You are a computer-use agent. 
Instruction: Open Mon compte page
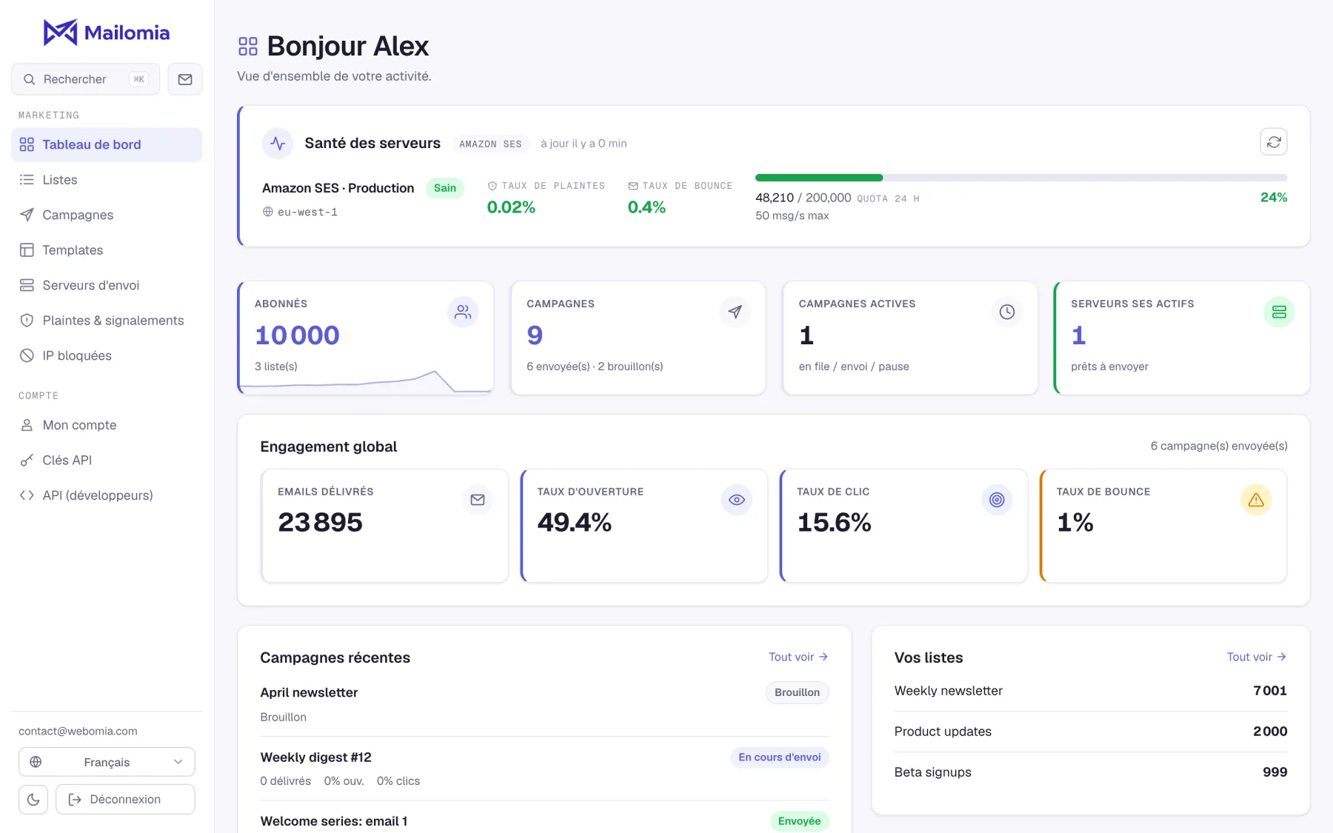click(x=107, y=425)
